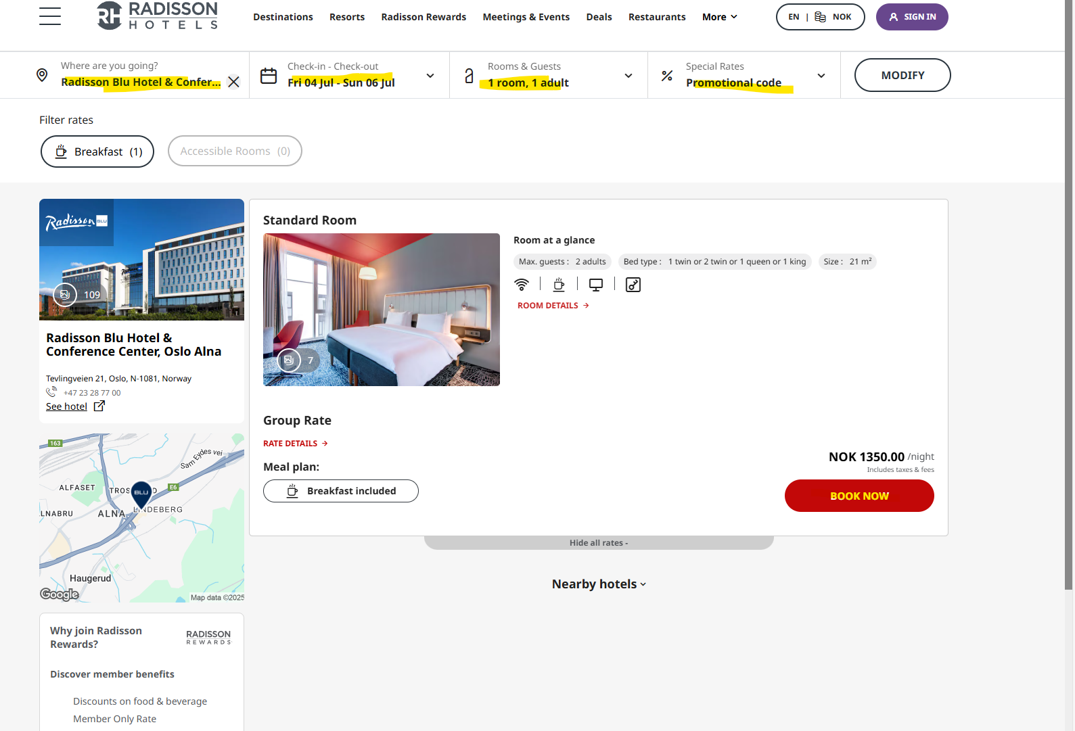
Task: Click the SIGN IN button
Action: (912, 17)
